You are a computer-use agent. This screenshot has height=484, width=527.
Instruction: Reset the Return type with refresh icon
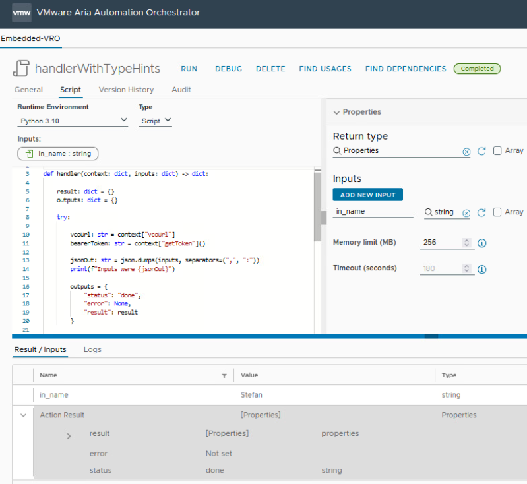[481, 151]
